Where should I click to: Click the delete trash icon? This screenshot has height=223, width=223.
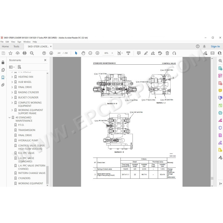point(167,53)
